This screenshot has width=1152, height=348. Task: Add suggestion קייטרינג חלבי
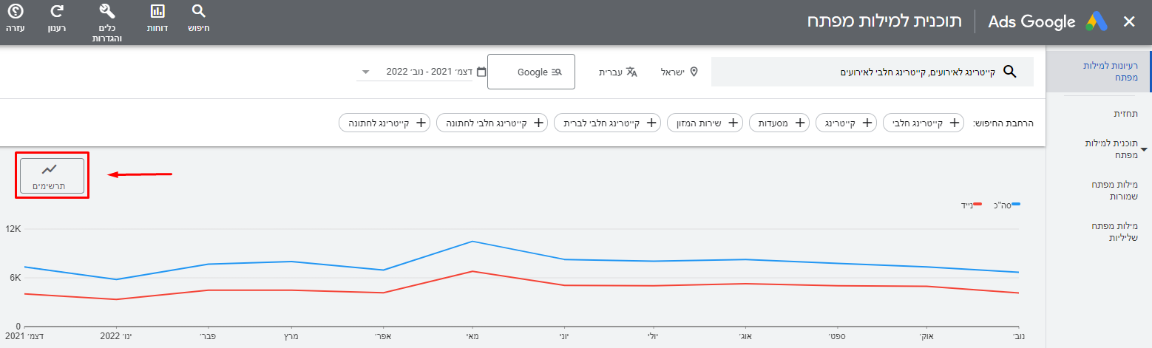(x=924, y=123)
